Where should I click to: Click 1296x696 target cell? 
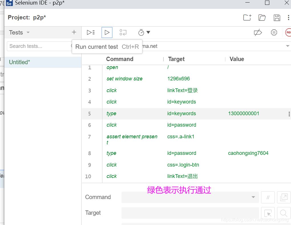point(179,79)
